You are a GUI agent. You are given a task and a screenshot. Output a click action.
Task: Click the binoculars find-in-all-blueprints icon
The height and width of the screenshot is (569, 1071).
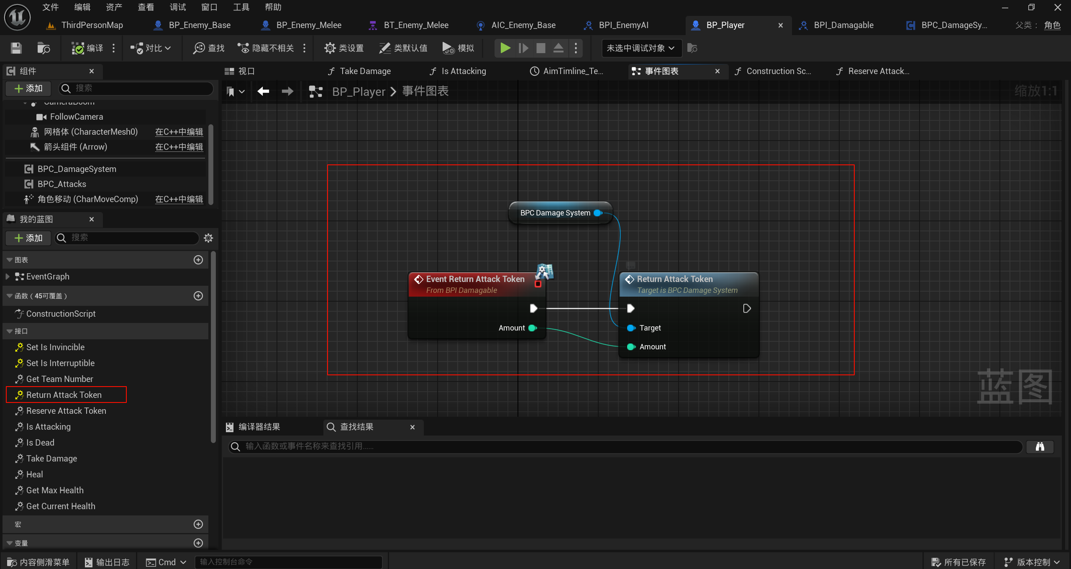(1040, 446)
